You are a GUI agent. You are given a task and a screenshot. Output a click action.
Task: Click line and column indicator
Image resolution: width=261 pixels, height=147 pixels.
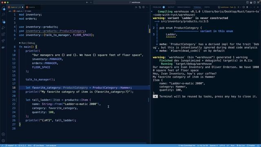[x=202, y=145]
